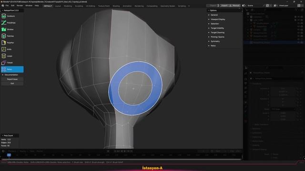Select the Strokes tool

point(12,29)
